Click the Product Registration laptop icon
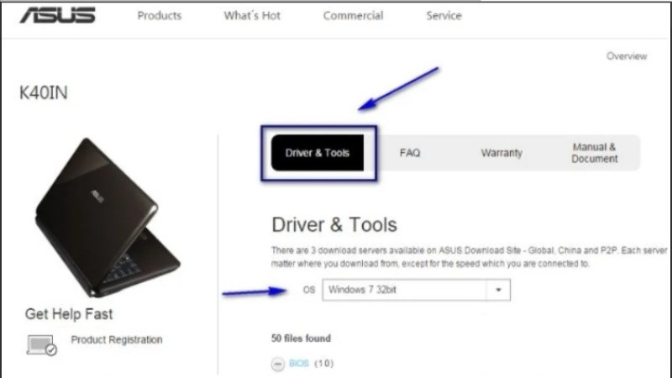The height and width of the screenshot is (378, 672). [x=41, y=345]
